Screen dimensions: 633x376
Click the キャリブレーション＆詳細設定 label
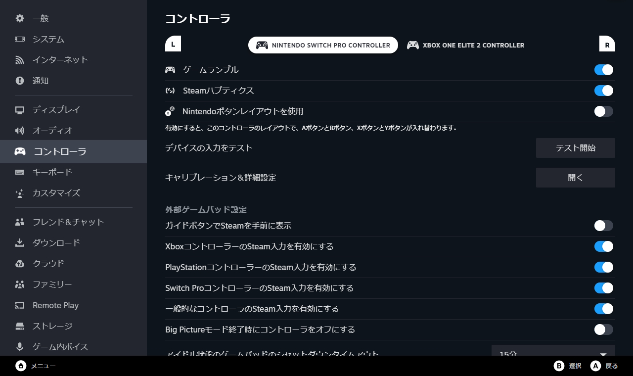pyautogui.click(x=221, y=178)
